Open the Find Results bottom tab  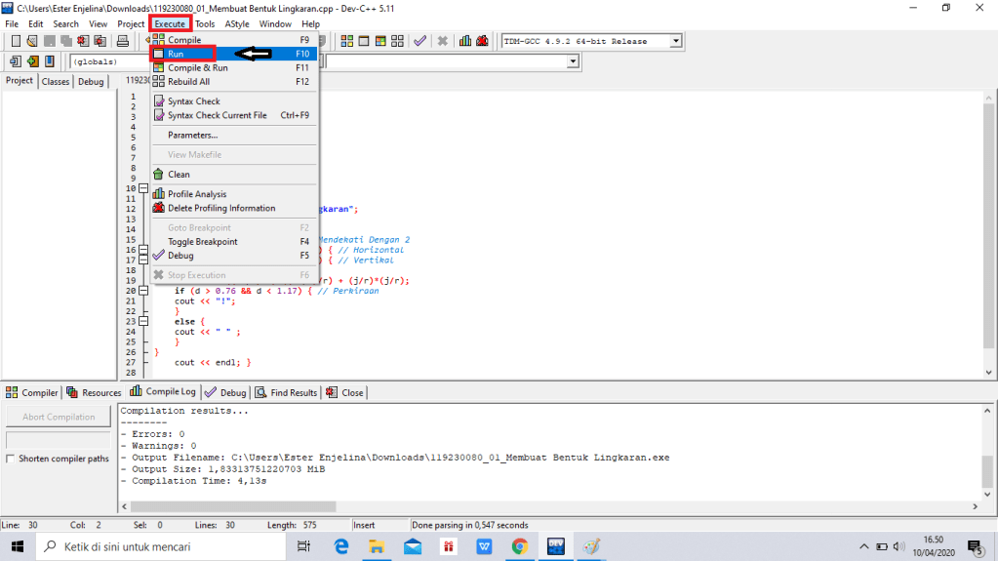click(x=287, y=392)
